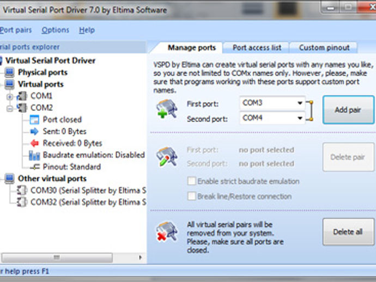Click the edit pair pencil icon
Screen dimensions: 376x282
[167, 157]
